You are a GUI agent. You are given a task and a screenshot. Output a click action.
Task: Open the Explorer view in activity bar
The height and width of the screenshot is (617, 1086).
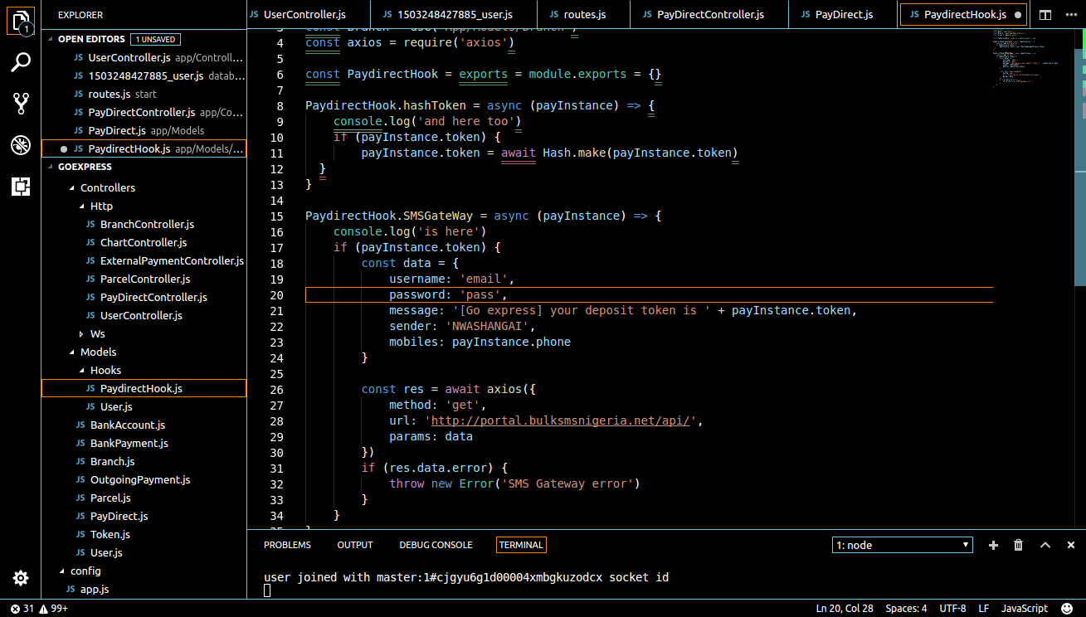pos(21,20)
